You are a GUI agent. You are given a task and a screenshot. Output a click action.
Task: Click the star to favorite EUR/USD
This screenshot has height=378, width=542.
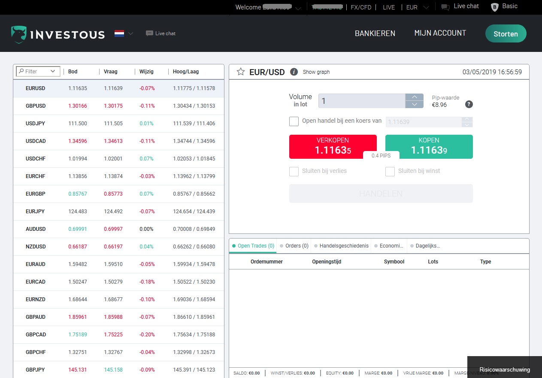(x=240, y=72)
